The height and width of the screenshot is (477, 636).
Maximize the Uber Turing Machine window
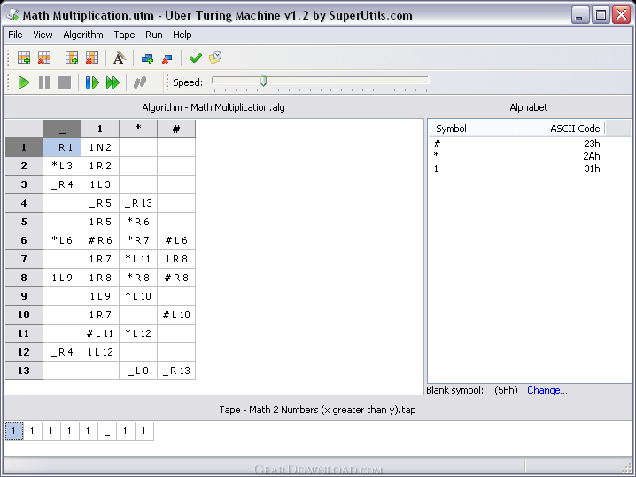click(x=601, y=15)
